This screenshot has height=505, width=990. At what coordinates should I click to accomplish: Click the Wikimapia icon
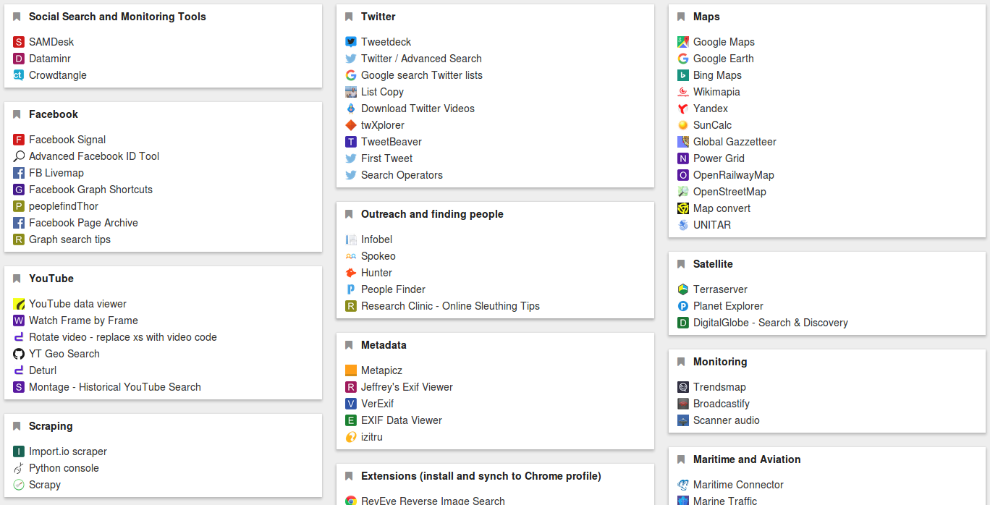(x=683, y=92)
